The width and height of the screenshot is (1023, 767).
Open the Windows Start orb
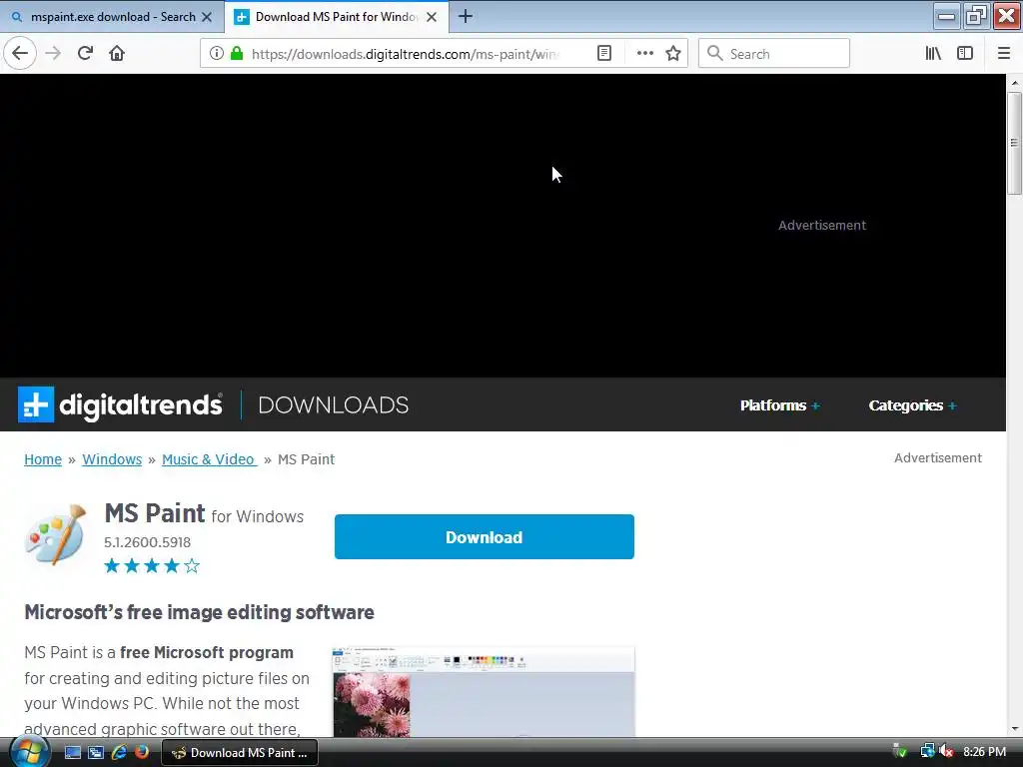pyautogui.click(x=29, y=752)
